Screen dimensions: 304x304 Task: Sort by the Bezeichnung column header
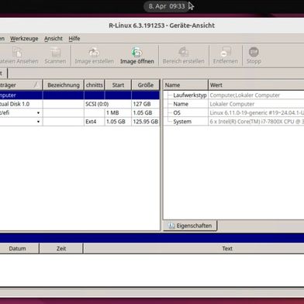click(64, 85)
